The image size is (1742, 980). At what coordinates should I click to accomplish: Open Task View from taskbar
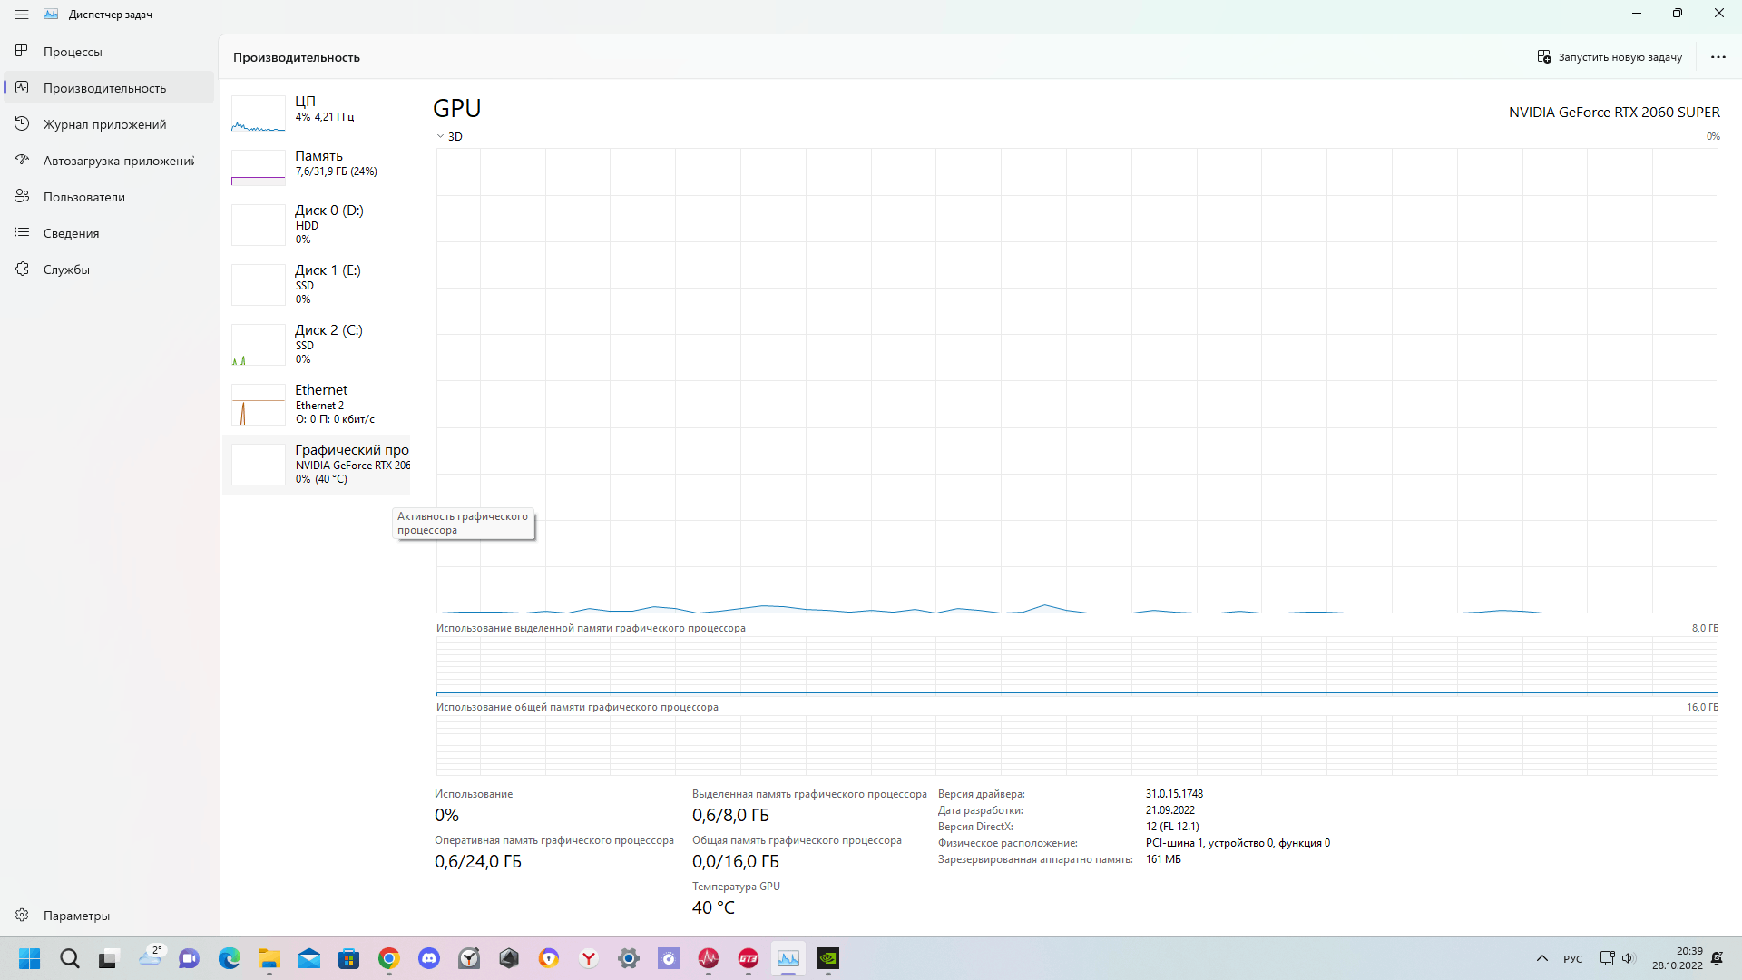(x=110, y=958)
